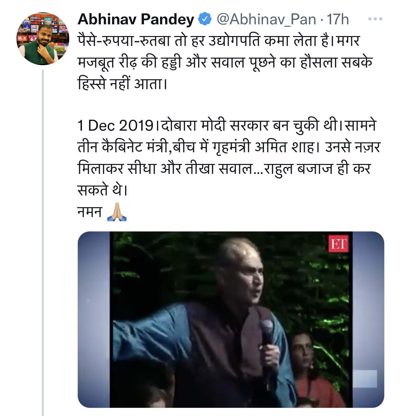
Task: Select the tweet's first paragraph starting पैसे-रुपया-रुतबा
Action: (225, 62)
